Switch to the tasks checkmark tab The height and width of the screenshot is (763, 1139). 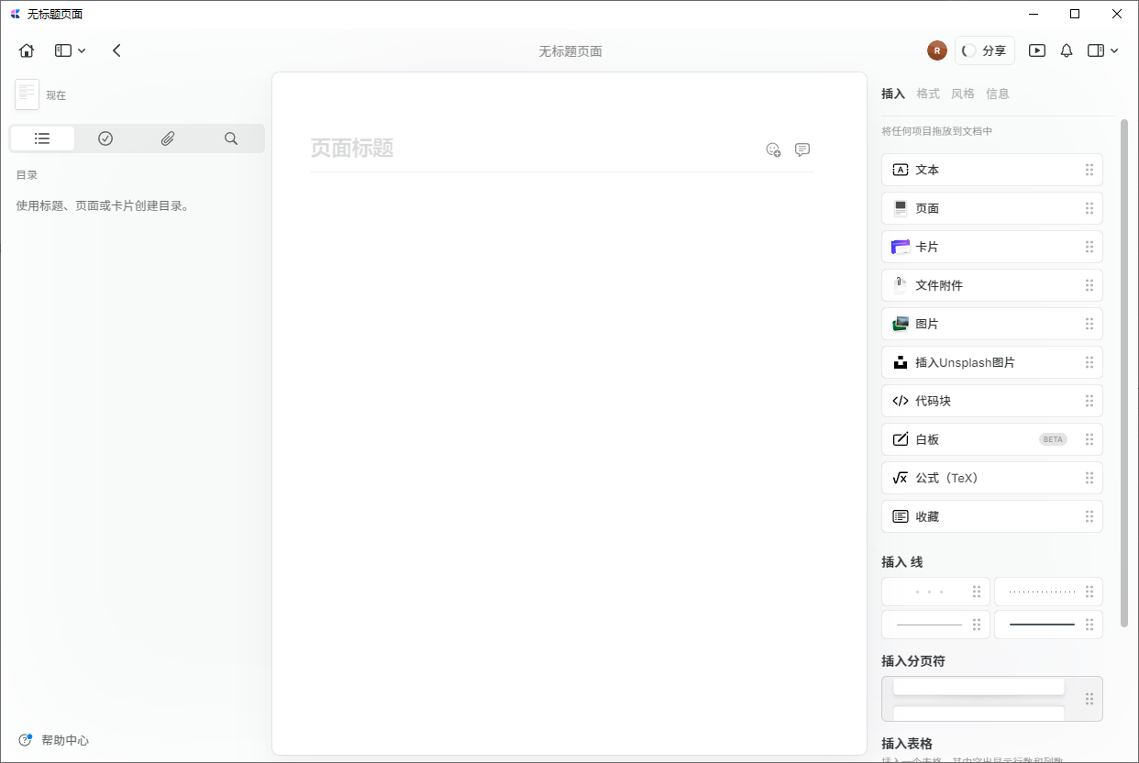tap(105, 138)
